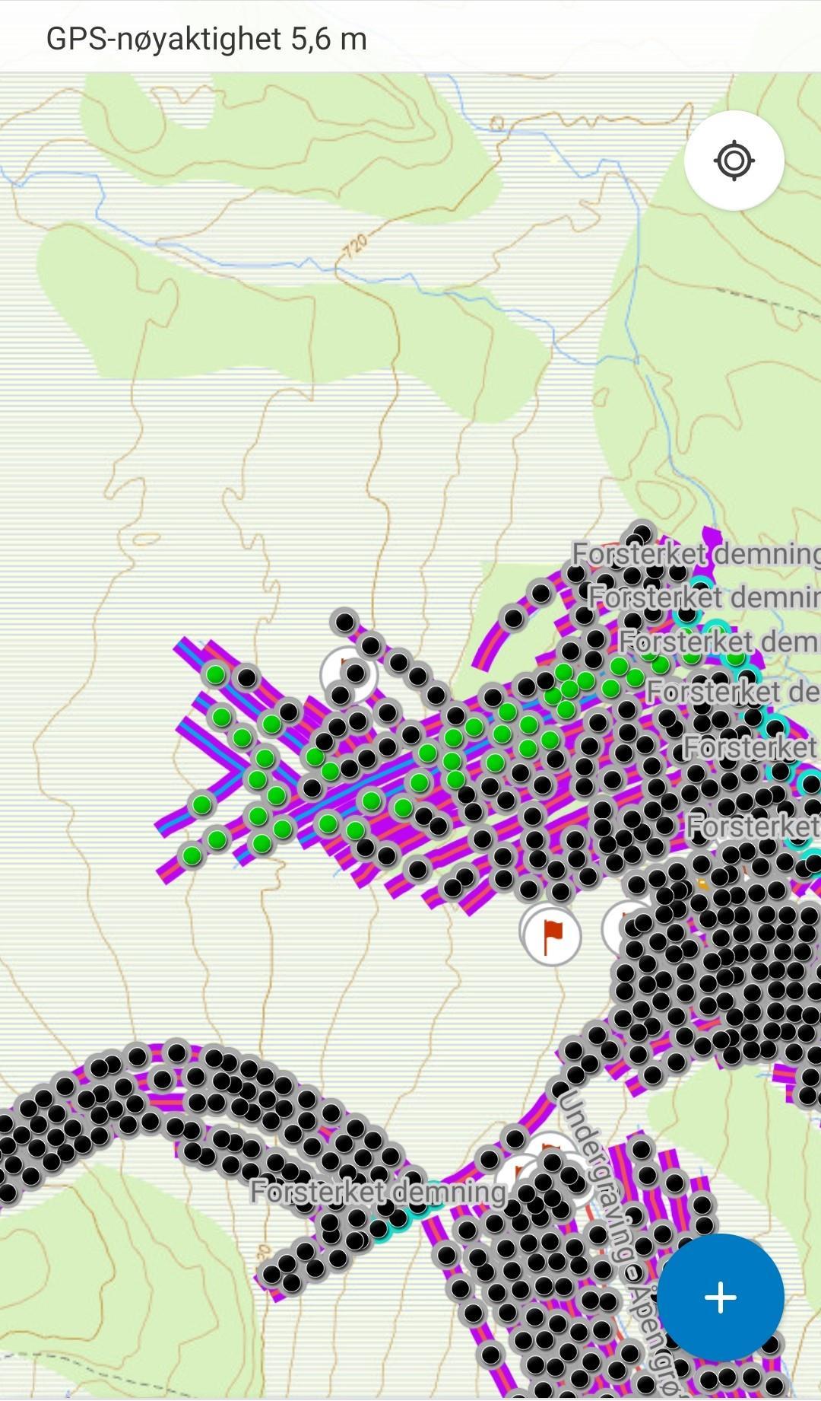Select the leftmost green point marker
This screenshot has width=821, height=1401.
tap(192, 855)
